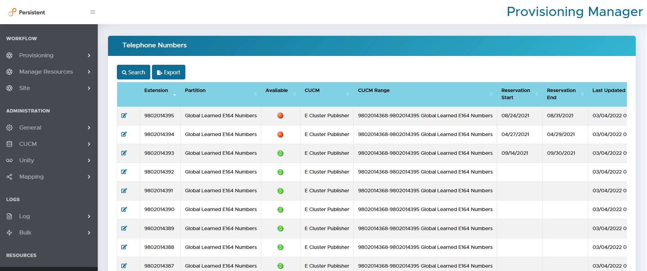
Task: Expand the Site menu chevron
Action: (89, 88)
